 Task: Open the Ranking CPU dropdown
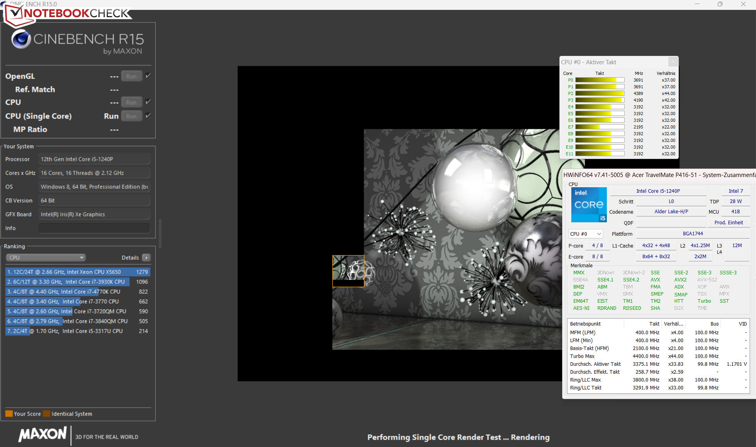46,257
